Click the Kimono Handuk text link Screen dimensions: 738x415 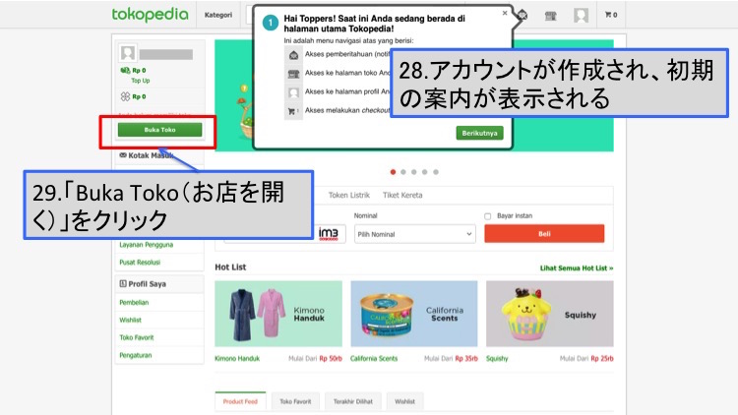click(x=237, y=359)
